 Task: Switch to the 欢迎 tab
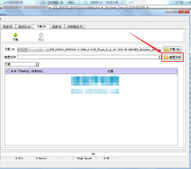(x=8, y=27)
